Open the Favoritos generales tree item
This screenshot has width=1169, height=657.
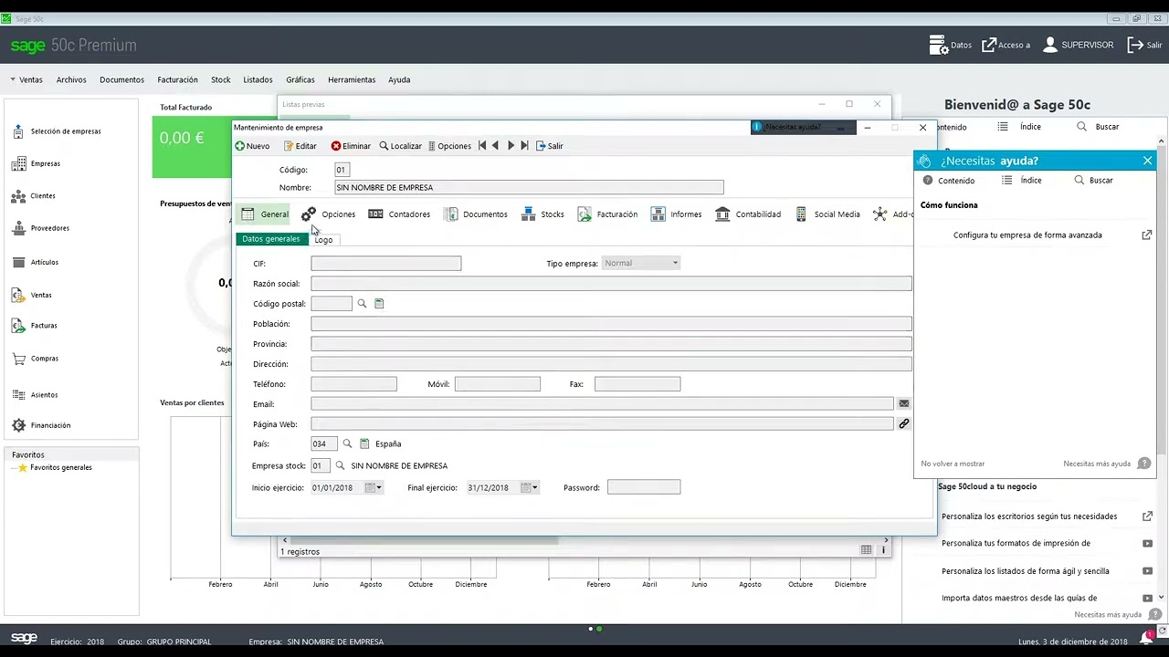coord(55,467)
